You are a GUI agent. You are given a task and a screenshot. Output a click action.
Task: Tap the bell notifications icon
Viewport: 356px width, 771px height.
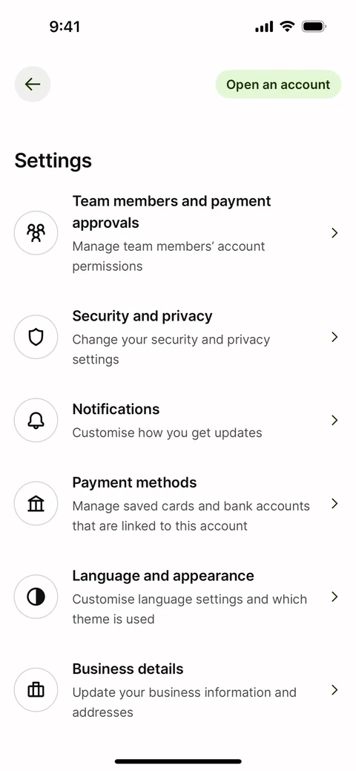tap(36, 421)
